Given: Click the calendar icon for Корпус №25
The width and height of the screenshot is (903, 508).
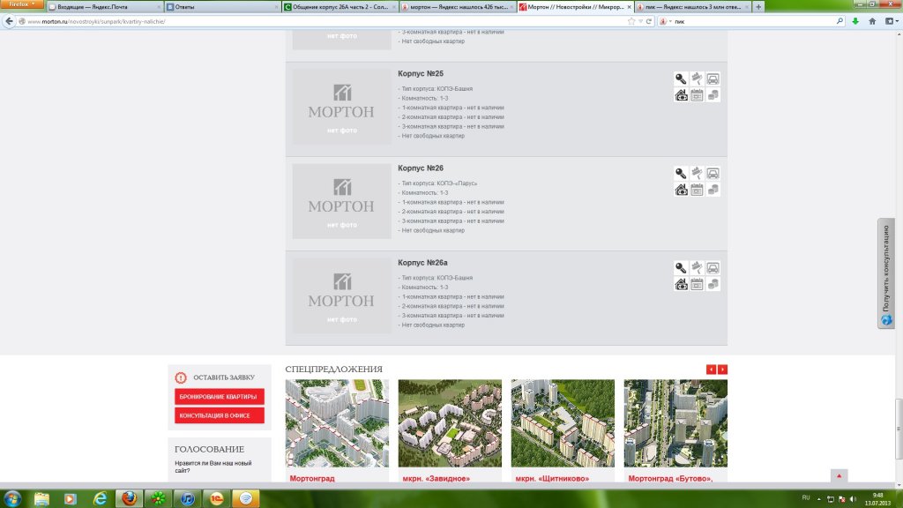Looking at the screenshot, I should (x=697, y=95).
